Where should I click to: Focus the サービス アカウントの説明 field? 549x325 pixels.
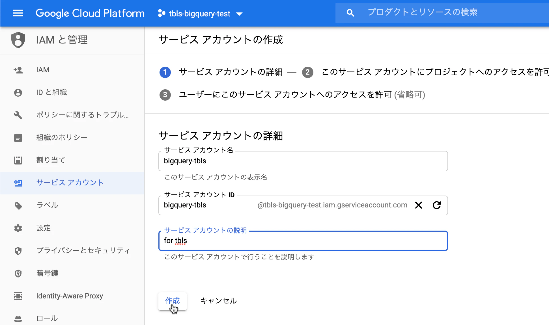coord(303,241)
